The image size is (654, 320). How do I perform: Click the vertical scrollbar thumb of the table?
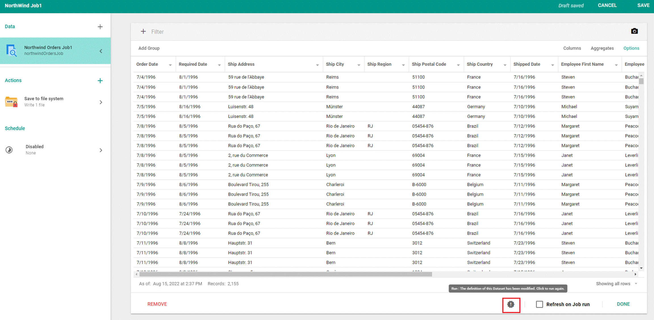click(x=641, y=81)
